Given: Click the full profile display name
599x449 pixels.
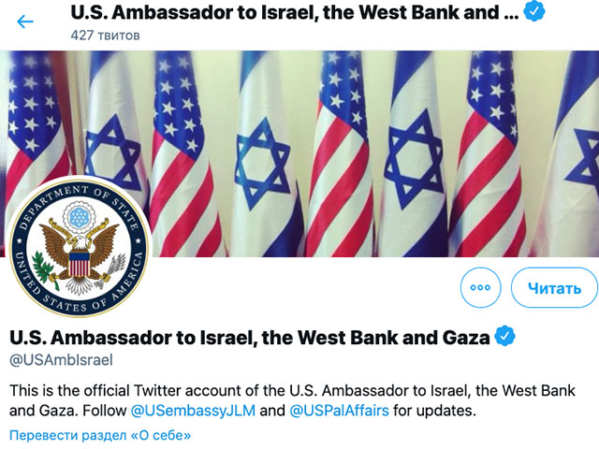Looking at the screenshot, I should click(x=250, y=338).
